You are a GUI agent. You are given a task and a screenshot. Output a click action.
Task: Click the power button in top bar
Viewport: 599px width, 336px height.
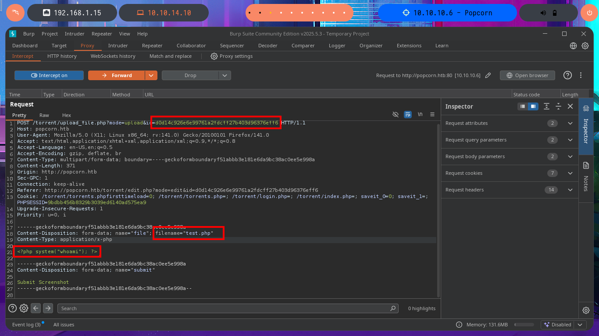(589, 13)
